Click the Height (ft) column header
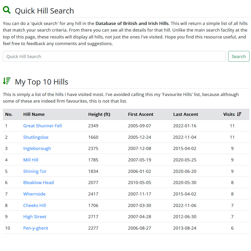The image size is (251, 251). (x=99, y=114)
